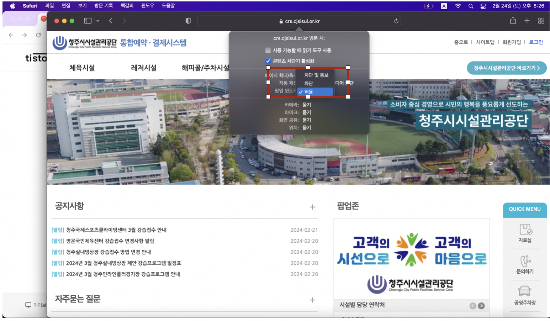Open the 레저시설 navigation tab
The width and height of the screenshot is (550, 321).
144,68
